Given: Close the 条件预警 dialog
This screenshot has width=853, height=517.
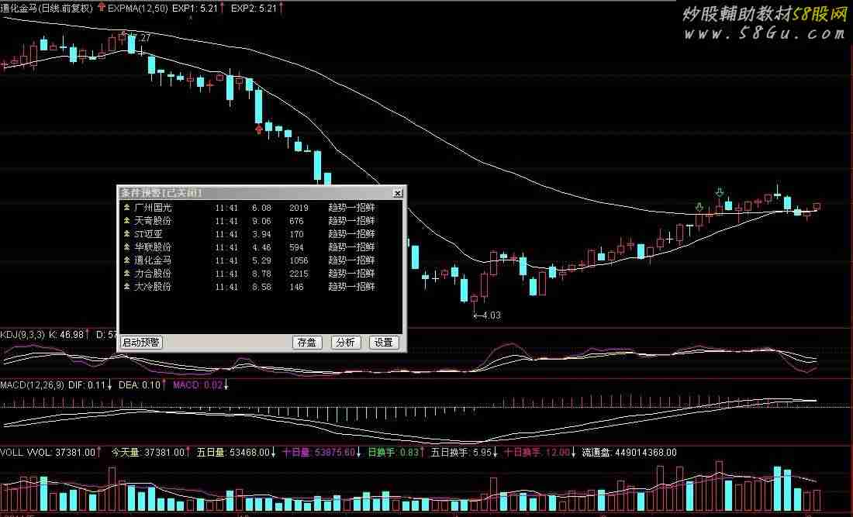Looking at the screenshot, I should click(x=398, y=193).
